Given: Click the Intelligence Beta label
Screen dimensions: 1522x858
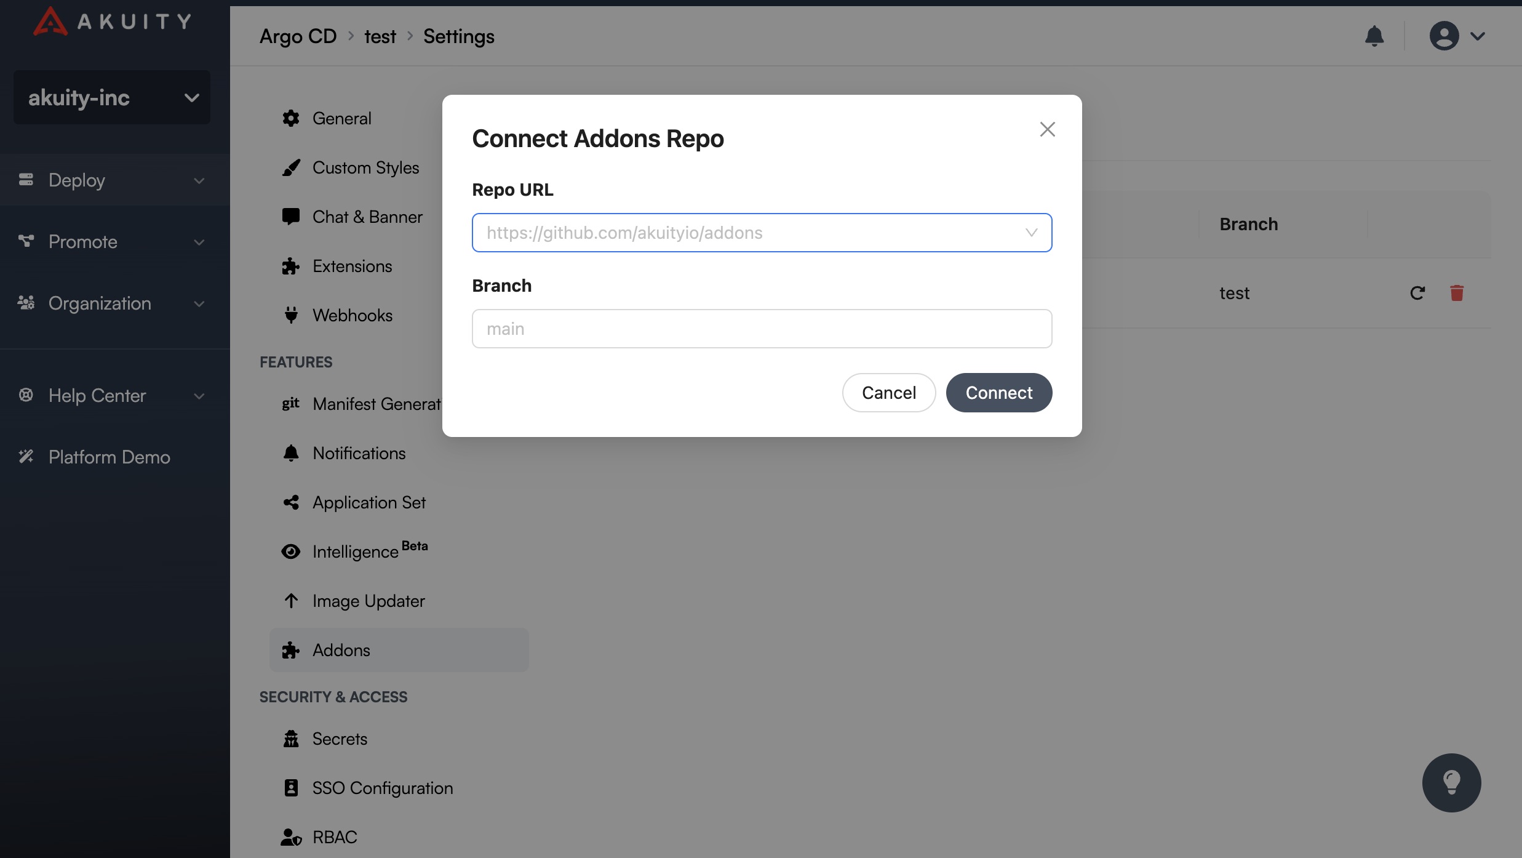Looking at the screenshot, I should 370,550.
